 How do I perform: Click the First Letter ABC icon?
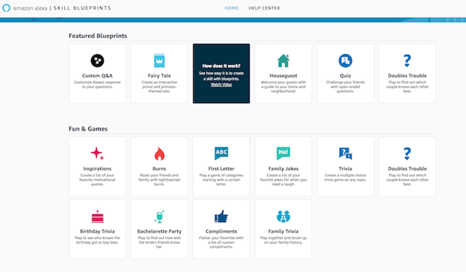coord(221,153)
